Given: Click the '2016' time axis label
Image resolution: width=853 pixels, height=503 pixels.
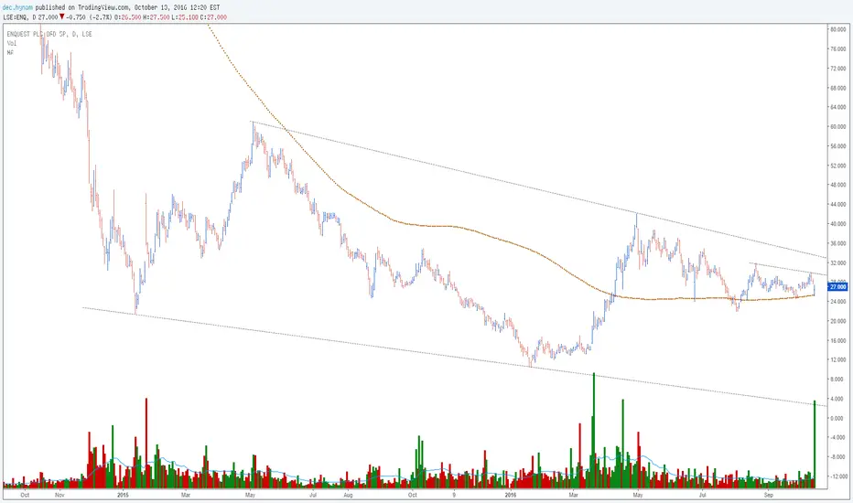Looking at the screenshot, I should [x=510, y=495].
